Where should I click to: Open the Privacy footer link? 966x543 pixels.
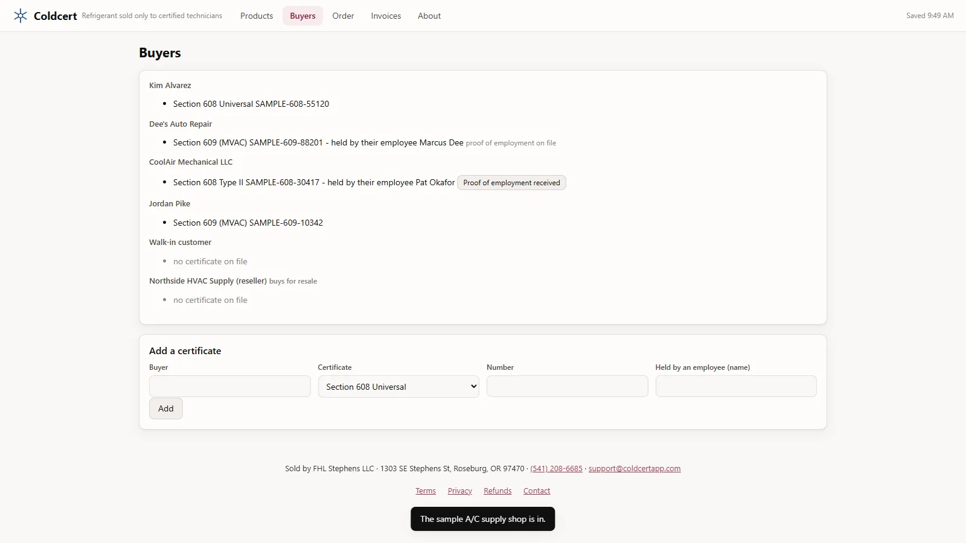(x=460, y=491)
